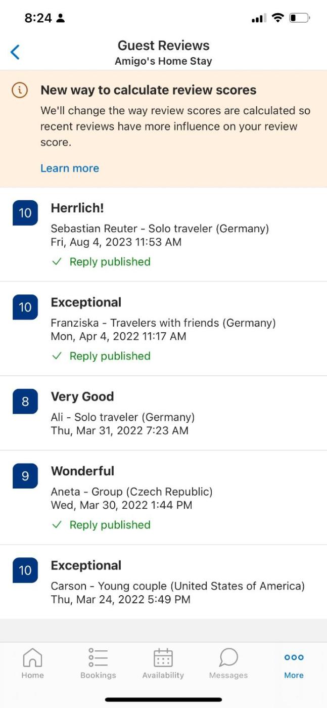Tap Reply published under Franziska's review

(110, 356)
